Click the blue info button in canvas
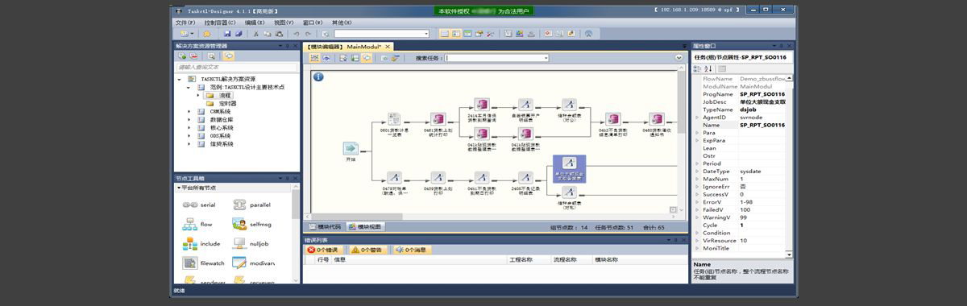The height and width of the screenshot is (306, 967). 318,76
